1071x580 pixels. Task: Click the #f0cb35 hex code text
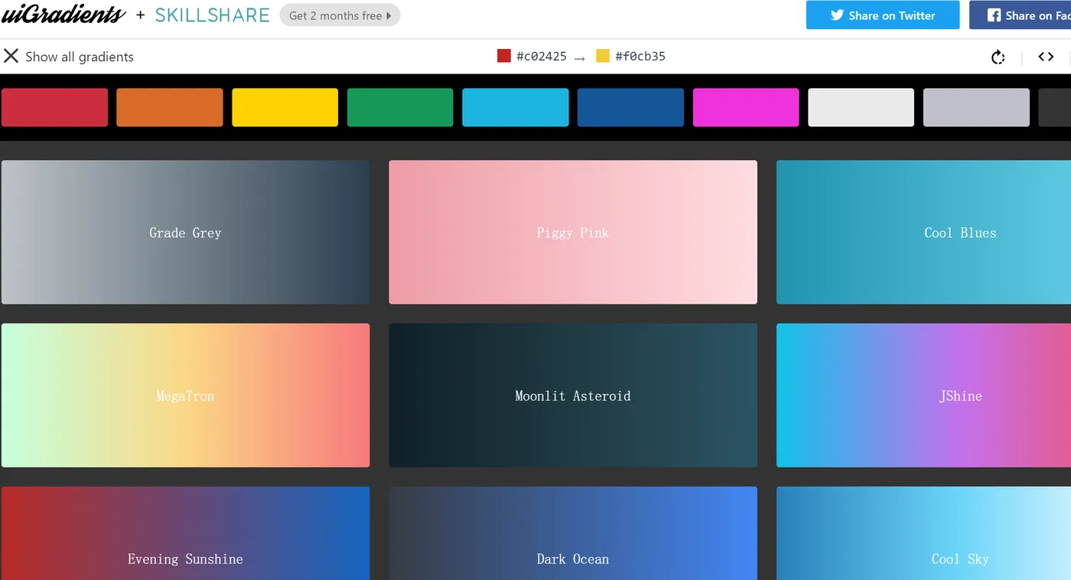640,57
